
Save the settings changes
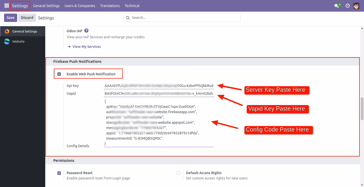pos(10,18)
